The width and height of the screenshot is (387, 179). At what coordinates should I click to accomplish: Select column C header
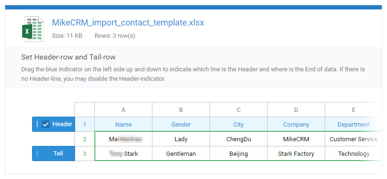point(238,110)
